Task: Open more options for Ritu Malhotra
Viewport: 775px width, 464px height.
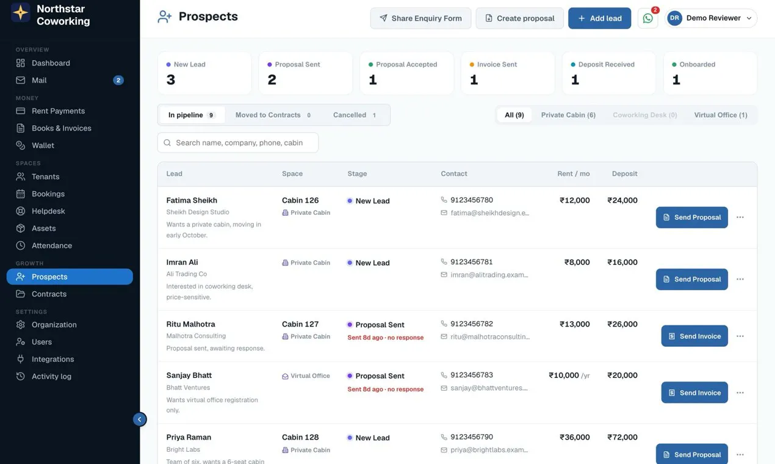Action: click(x=740, y=336)
